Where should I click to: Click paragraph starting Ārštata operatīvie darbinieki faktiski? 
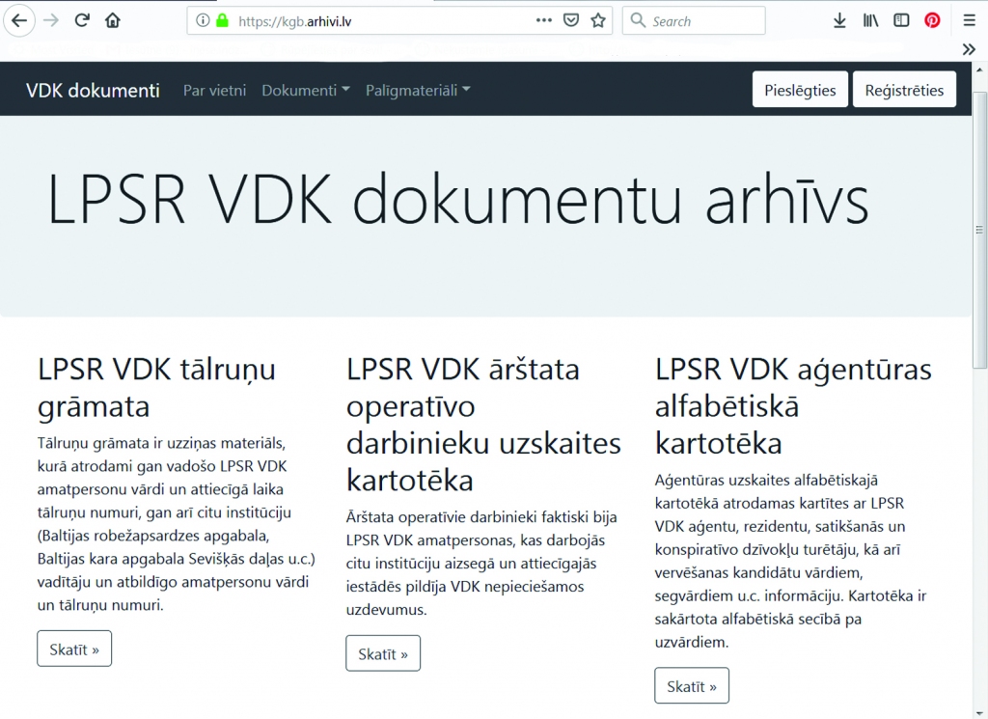click(x=481, y=563)
